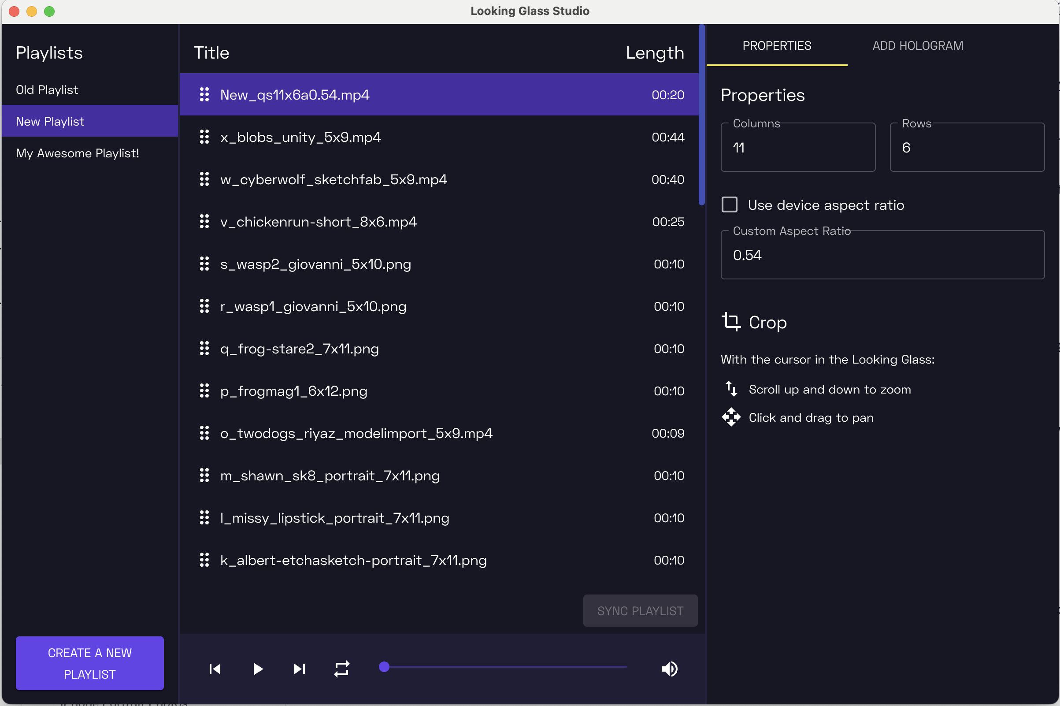
Task: Click drag handle of New_qs11x6a0.54.mp4
Action: click(x=204, y=95)
